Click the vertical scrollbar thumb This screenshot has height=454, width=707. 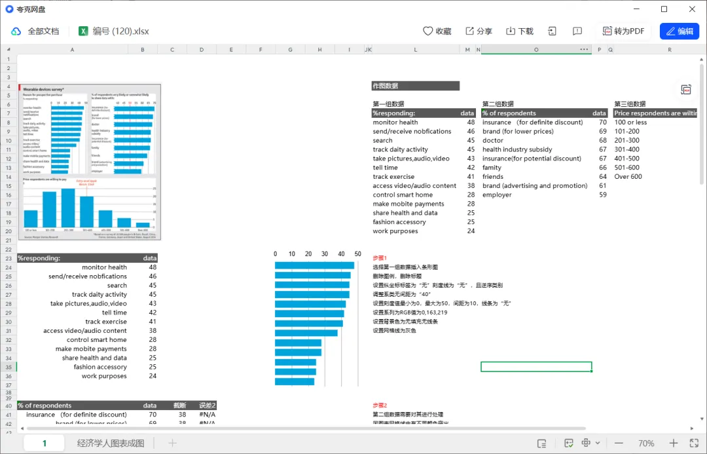701,124
